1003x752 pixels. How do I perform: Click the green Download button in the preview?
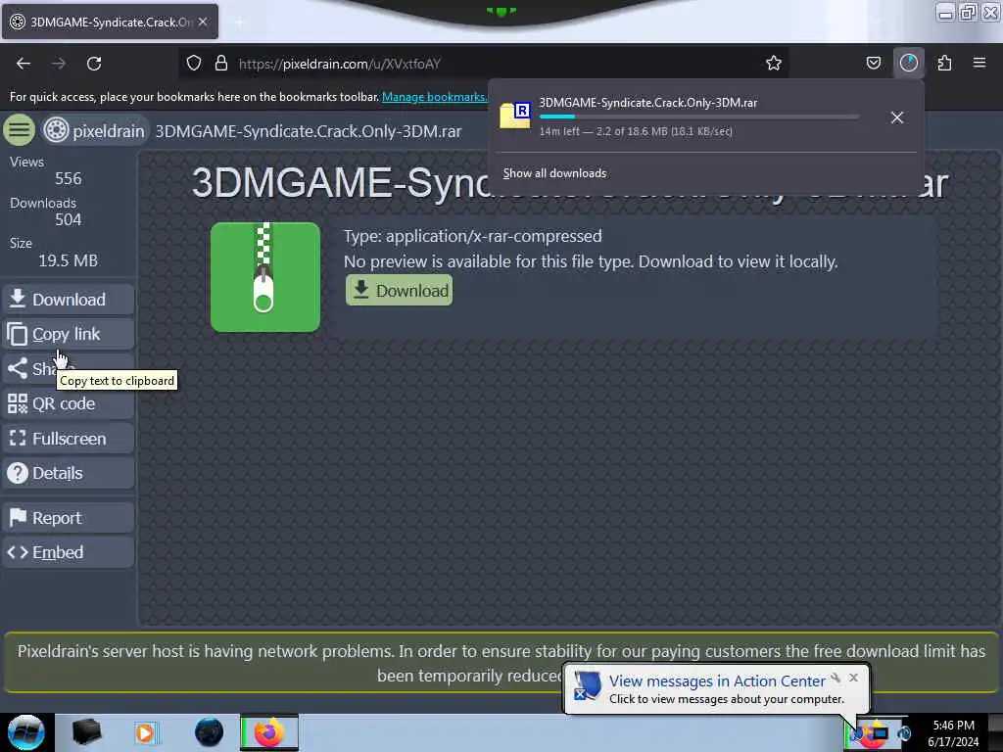[400, 290]
